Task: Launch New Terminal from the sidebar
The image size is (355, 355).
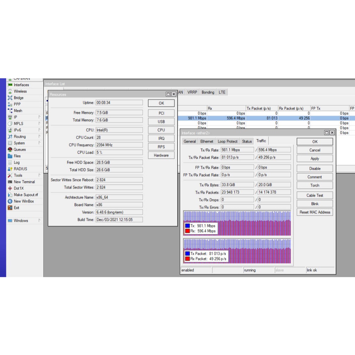Action: pos(24,182)
